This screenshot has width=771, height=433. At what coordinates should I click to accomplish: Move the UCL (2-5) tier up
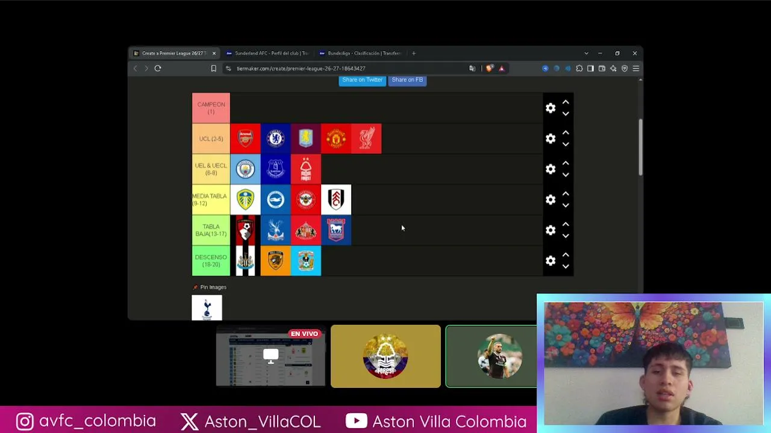tap(566, 133)
